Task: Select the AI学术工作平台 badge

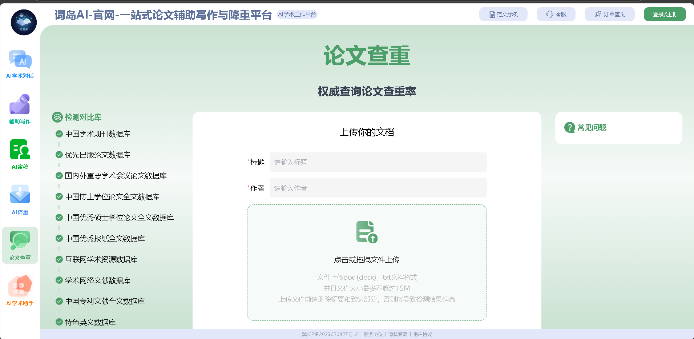Action: point(297,14)
